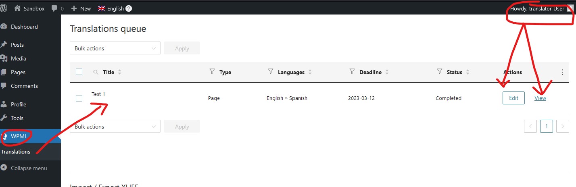This screenshot has height=187, width=576.
Task: Open the Status column filter icon
Action: point(440,71)
